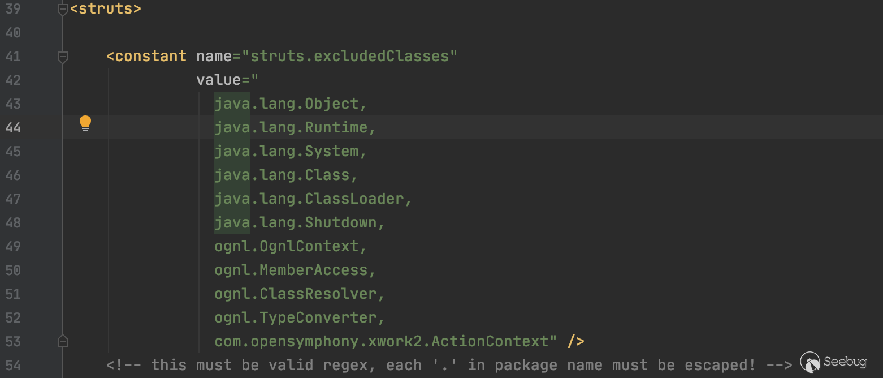The height and width of the screenshot is (378, 883).
Task: Click the ognl.OgnlContext entry
Action: click(x=286, y=247)
